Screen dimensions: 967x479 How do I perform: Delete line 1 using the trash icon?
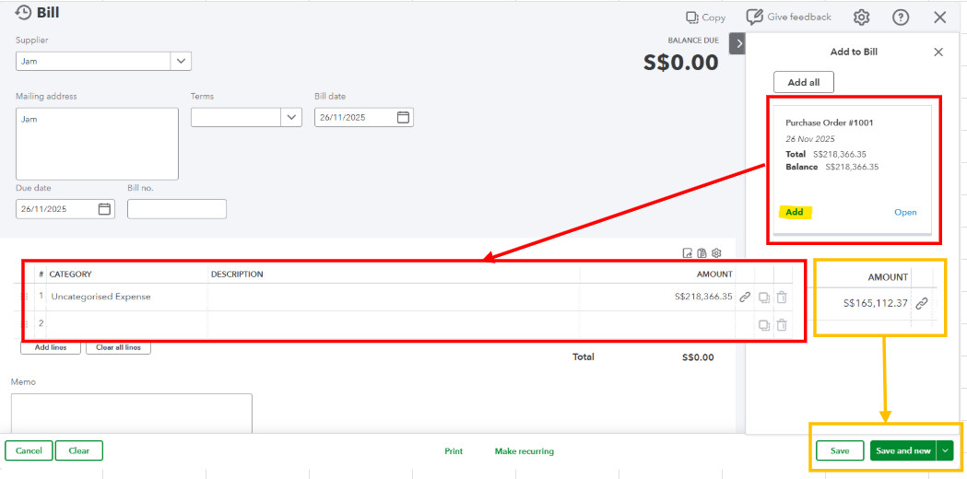(782, 298)
